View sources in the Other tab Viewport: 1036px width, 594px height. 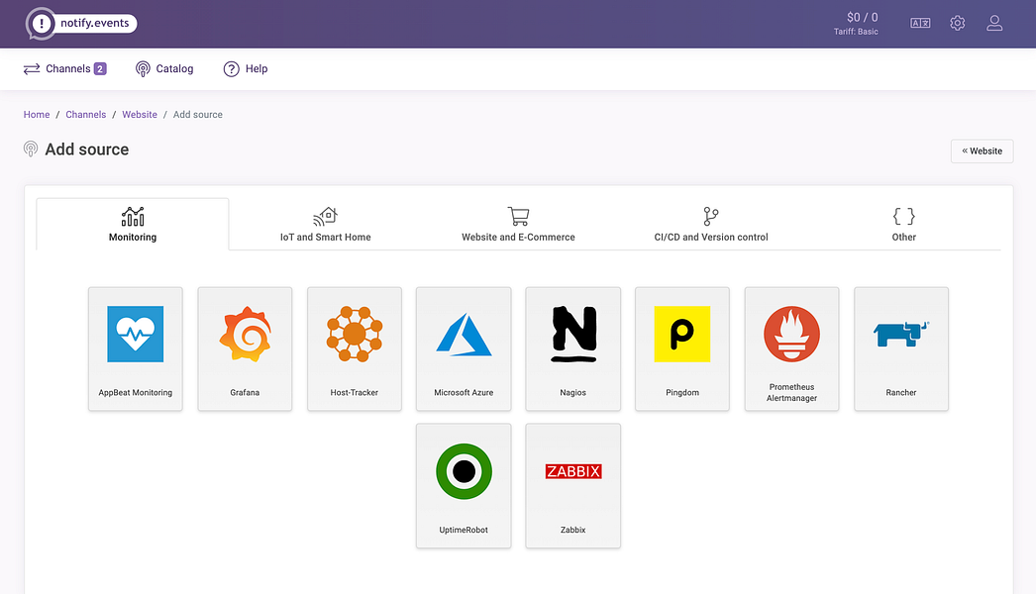coord(902,224)
